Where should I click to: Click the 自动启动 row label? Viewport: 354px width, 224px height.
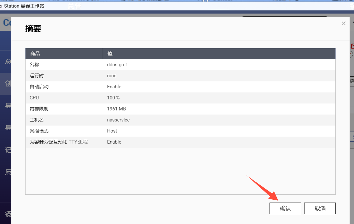[39, 86]
